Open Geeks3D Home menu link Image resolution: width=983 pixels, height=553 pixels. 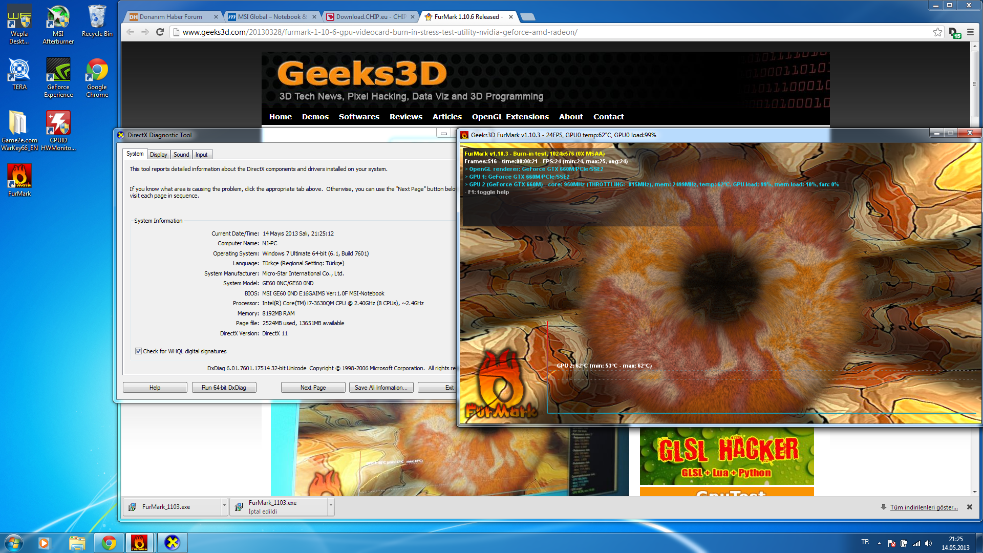281,117
